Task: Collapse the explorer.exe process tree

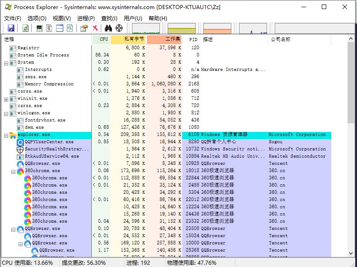Action: (x=6, y=136)
